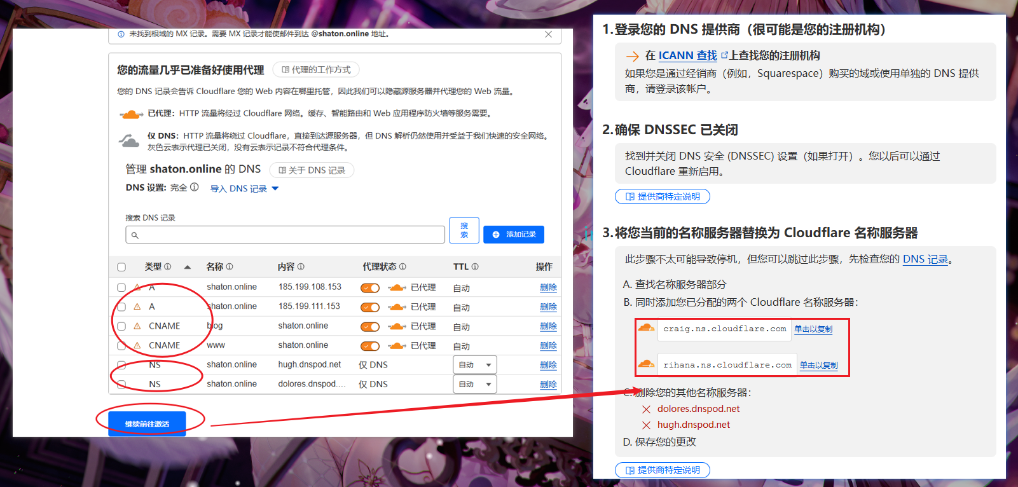
Task: Open TTL dropdown for dolores.dnspod record
Action: click(x=475, y=384)
